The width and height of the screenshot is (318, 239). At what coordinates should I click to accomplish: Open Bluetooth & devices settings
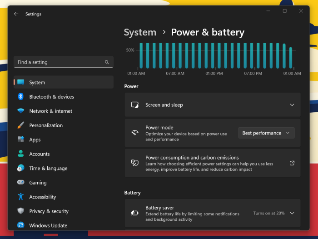[x=51, y=97]
